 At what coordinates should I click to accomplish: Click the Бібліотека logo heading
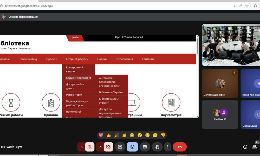pyautogui.click(x=14, y=43)
